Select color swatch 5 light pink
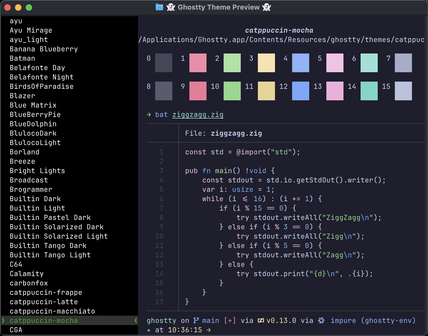The height and width of the screenshot is (336, 428). coord(335,63)
